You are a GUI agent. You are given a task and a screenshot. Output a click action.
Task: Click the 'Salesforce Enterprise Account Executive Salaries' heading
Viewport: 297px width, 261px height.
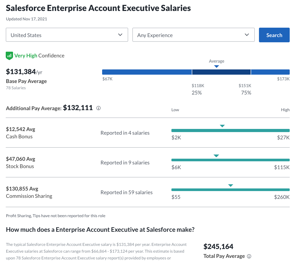pos(98,8)
